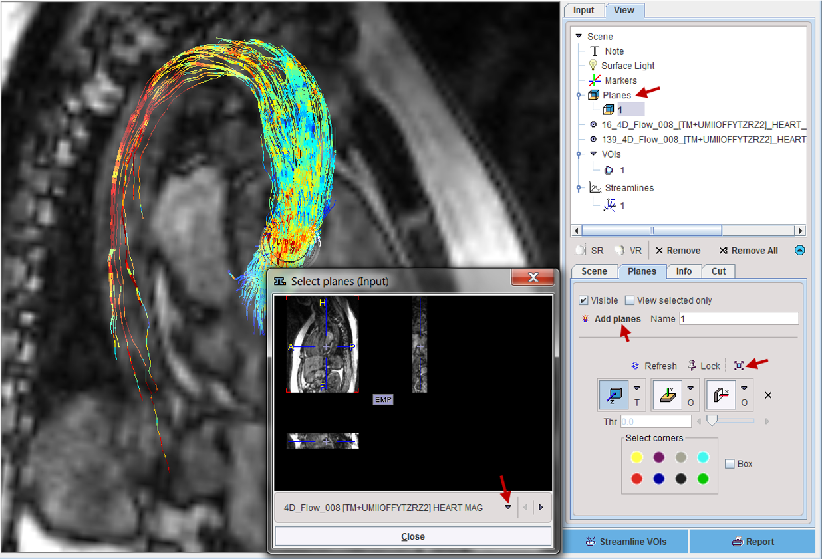Select the Streamlines graph node
Image resolution: width=822 pixels, height=559 pixels.
pos(595,188)
